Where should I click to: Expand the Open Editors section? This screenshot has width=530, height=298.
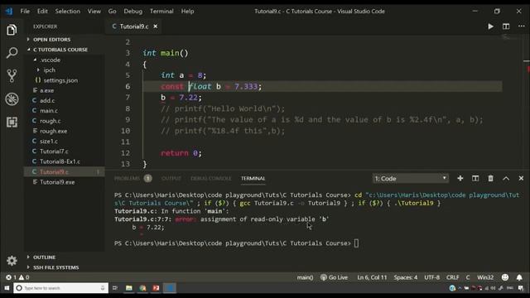[51, 40]
